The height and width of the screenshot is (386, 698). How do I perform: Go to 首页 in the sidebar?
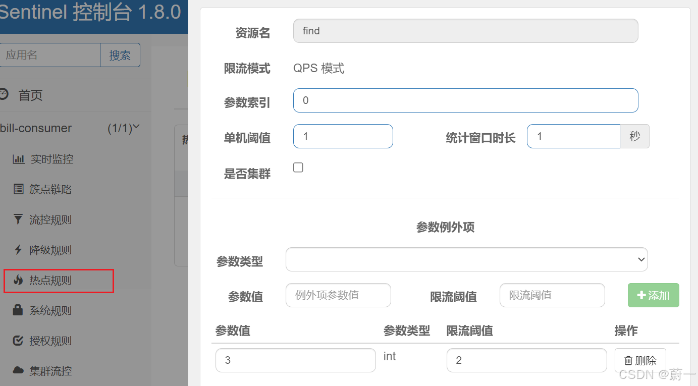click(30, 95)
